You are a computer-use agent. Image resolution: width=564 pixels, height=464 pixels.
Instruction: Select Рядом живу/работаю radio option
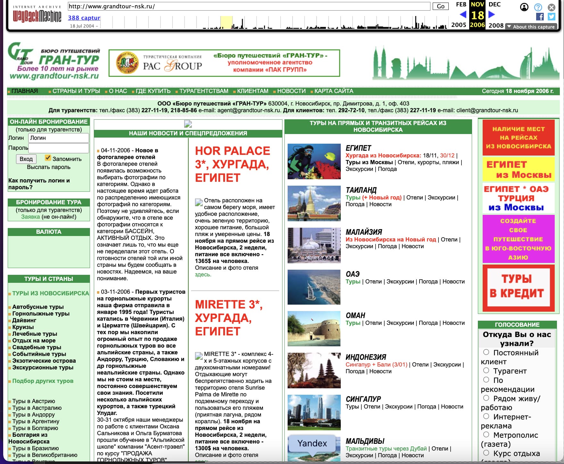pos(486,398)
